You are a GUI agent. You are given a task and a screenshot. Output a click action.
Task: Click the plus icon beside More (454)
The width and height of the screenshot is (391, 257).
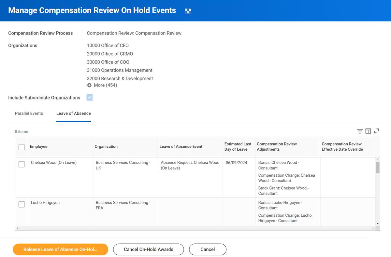(x=89, y=85)
